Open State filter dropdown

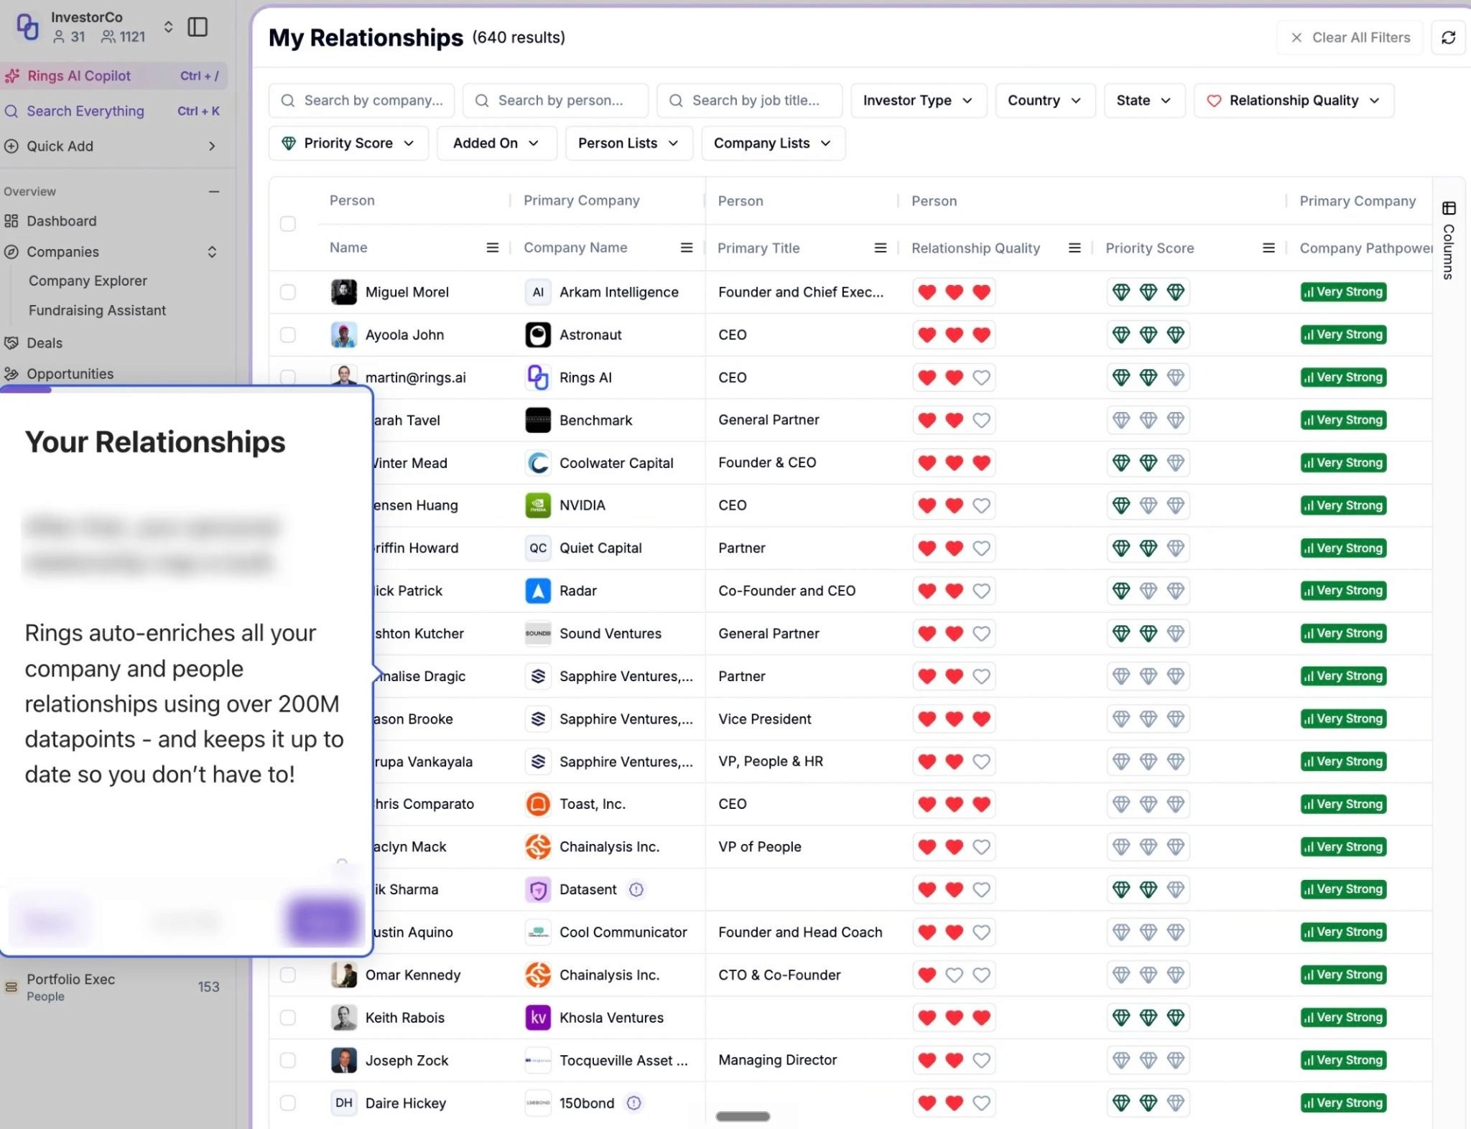pos(1144,100)
